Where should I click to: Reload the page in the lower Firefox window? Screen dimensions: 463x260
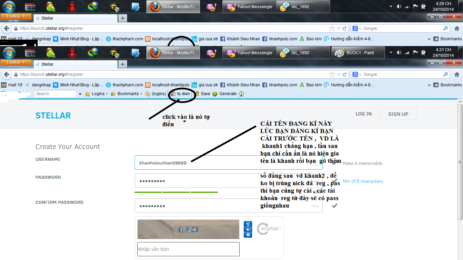click(x=345, y=74)
